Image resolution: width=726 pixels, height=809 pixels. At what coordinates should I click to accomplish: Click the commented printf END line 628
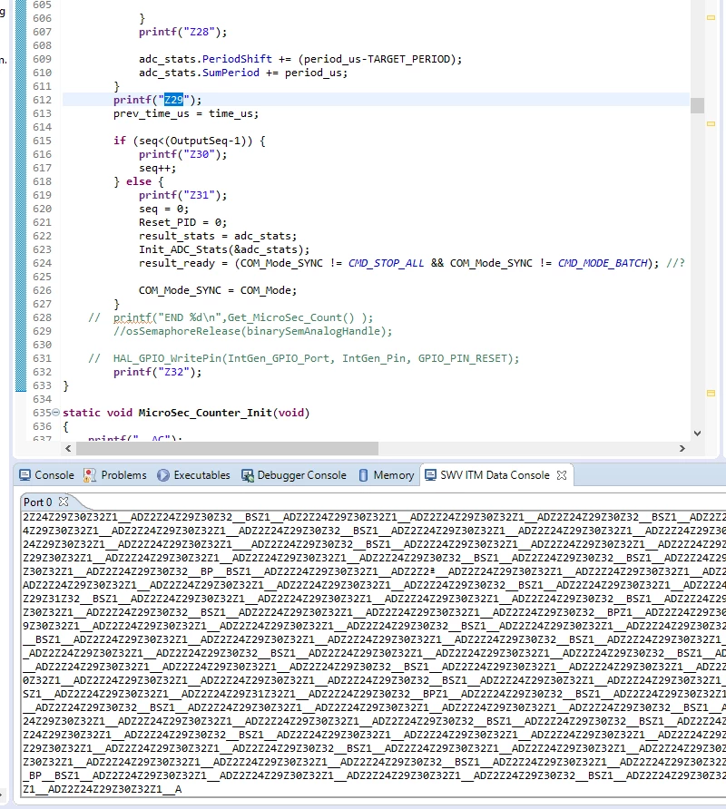tap(231, 317)
